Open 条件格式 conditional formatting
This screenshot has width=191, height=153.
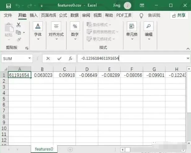point(99,24)
